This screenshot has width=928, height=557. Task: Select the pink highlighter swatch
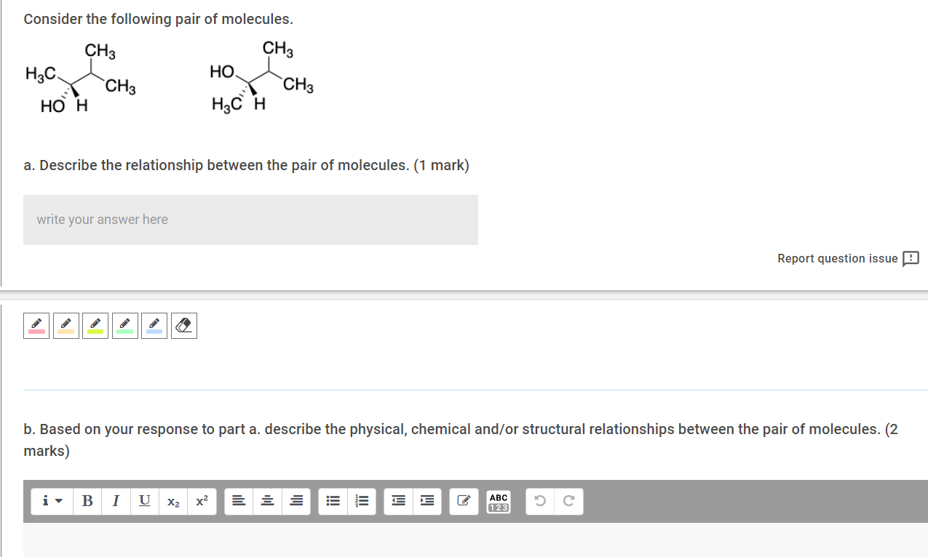coord(36,325)
